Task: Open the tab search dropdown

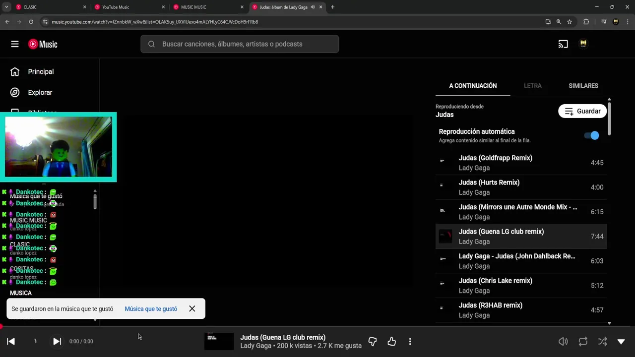Action: 6,7
